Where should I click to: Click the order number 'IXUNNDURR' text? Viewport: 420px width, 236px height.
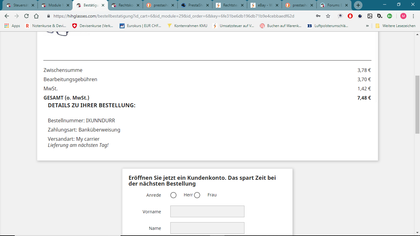(101, 120)
